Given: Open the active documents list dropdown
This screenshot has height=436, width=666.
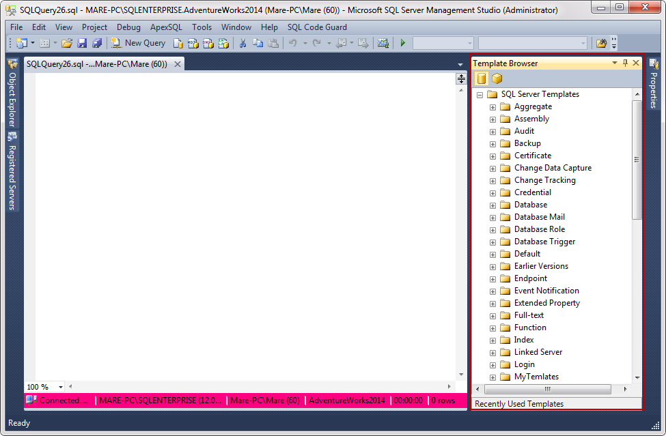Looking at the screenshot, I should coord(460,64).
